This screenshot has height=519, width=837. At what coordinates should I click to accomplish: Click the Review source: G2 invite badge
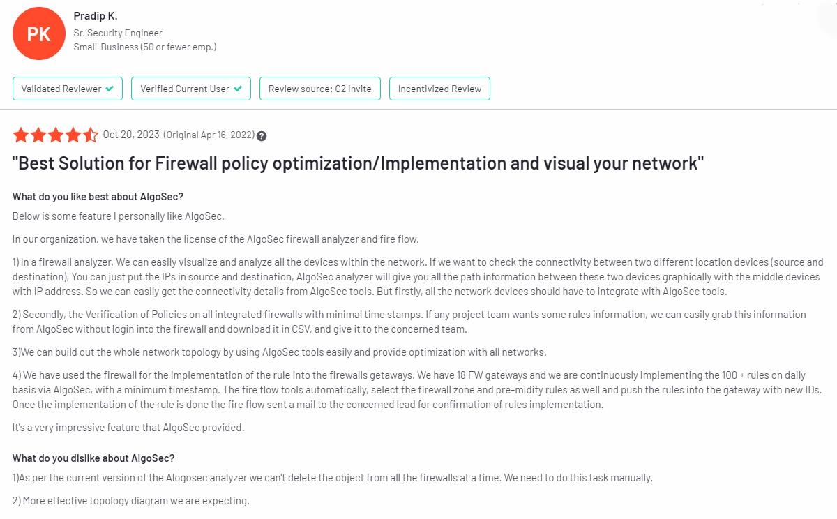click(320, 89)
